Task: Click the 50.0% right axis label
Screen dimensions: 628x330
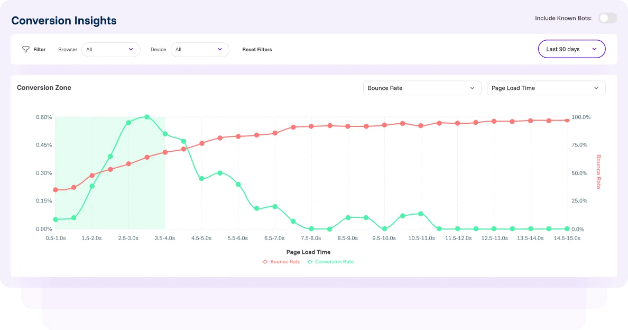Action: (x=579, y=173)
